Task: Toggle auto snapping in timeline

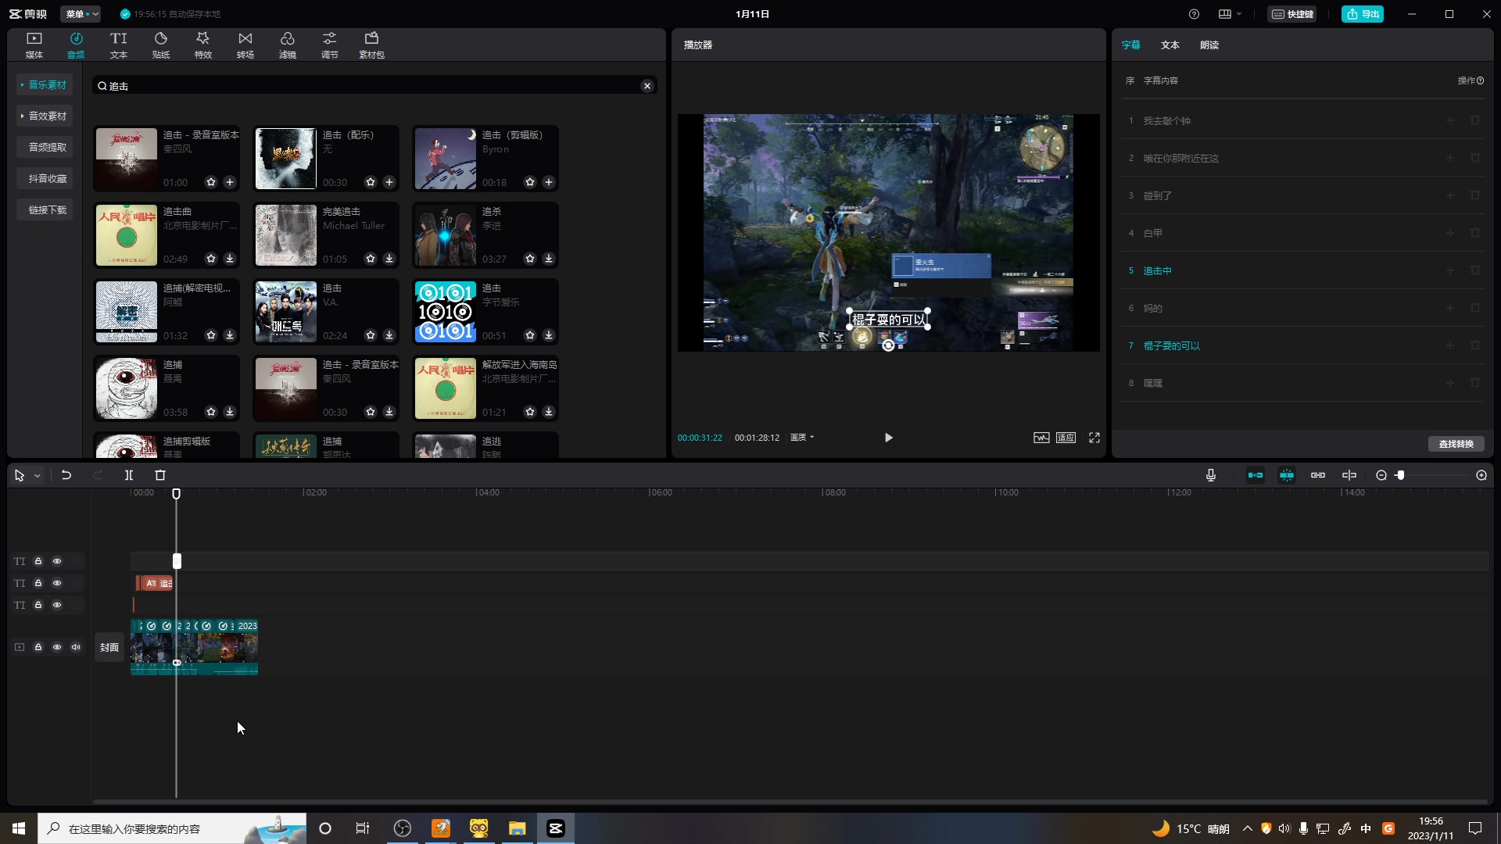Action: pos(1287,475)
